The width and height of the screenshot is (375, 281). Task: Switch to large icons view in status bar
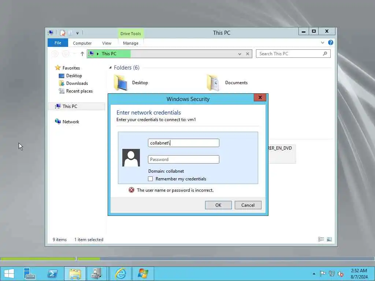click(329, 239)
